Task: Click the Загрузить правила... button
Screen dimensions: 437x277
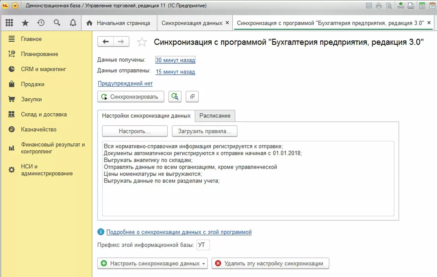Action: click(205, 131)
